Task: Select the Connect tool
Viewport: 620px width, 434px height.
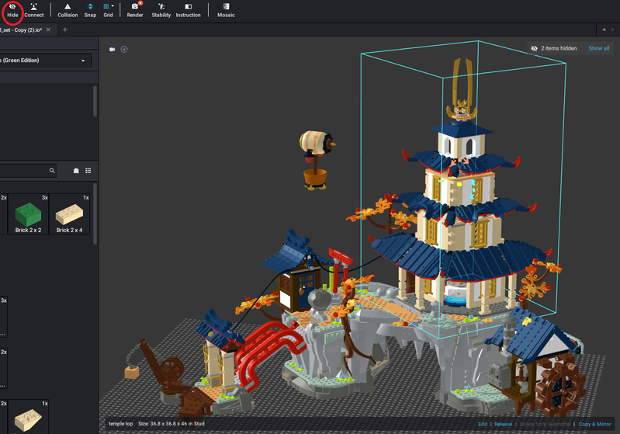Action: (x=34, y=10)
